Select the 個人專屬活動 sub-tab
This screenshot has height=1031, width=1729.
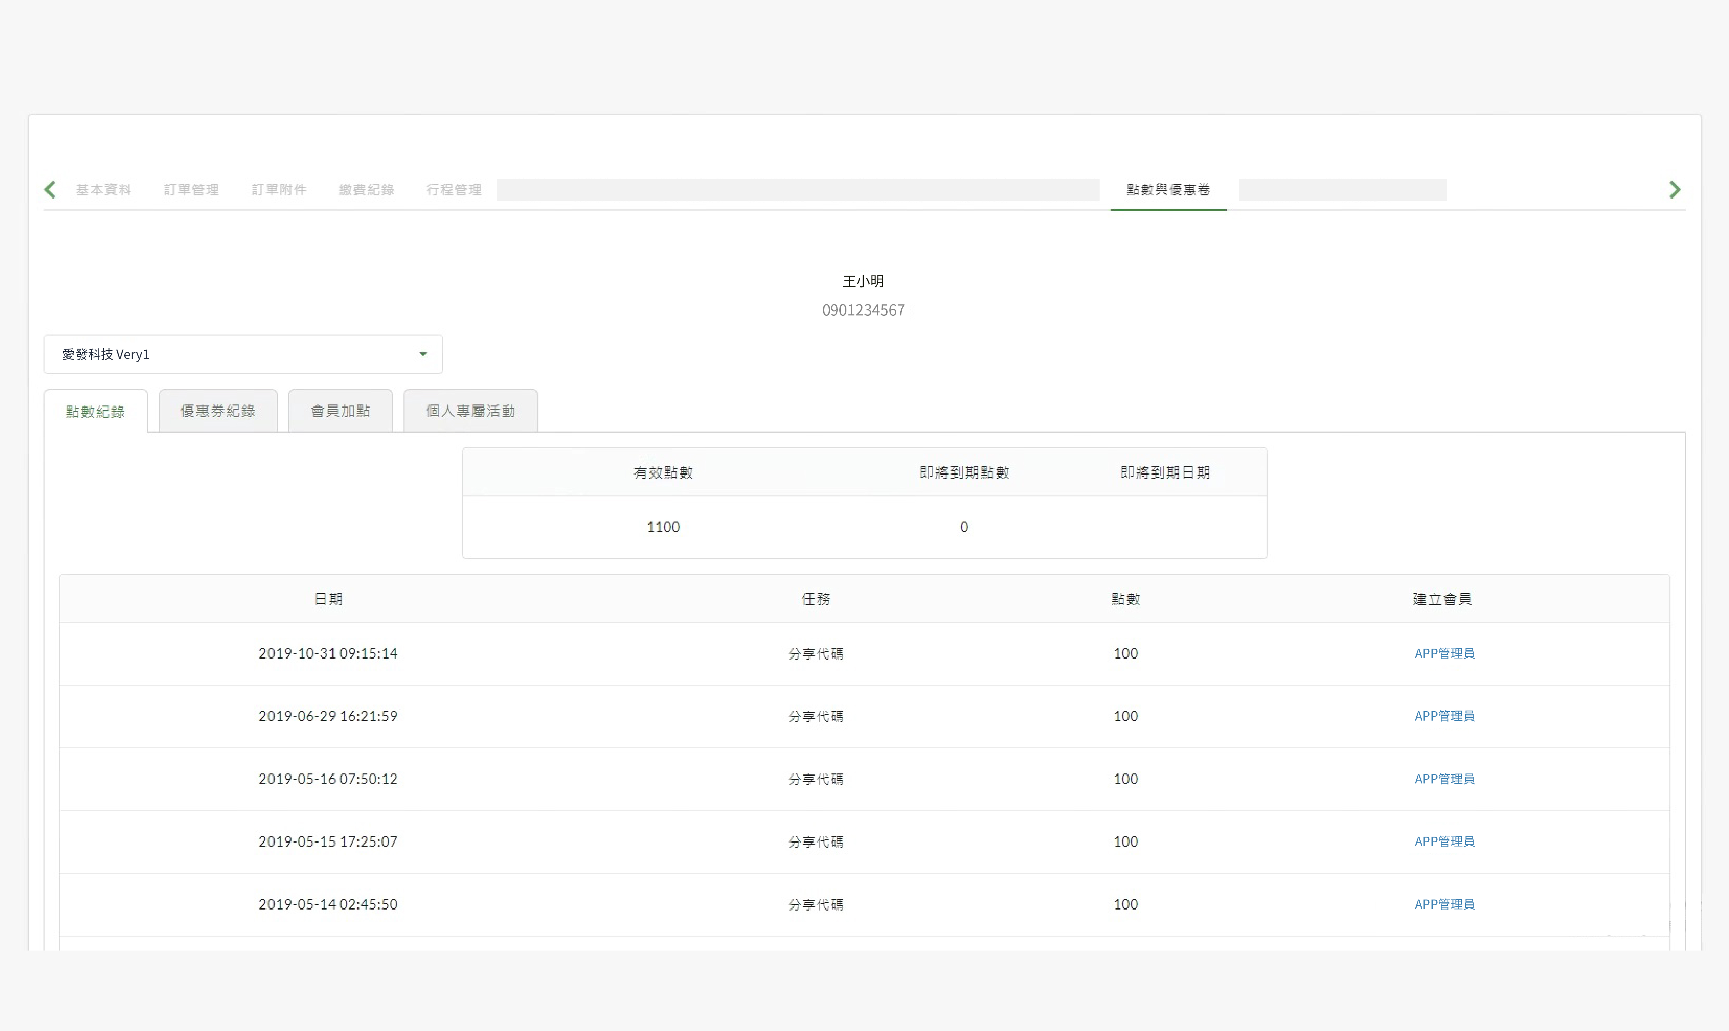point(470,410)
